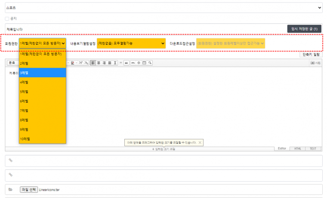Click the align right icon in editor toolbar
Screen dimensions: 327x198
pyautogui.click(x=104, y=63)
